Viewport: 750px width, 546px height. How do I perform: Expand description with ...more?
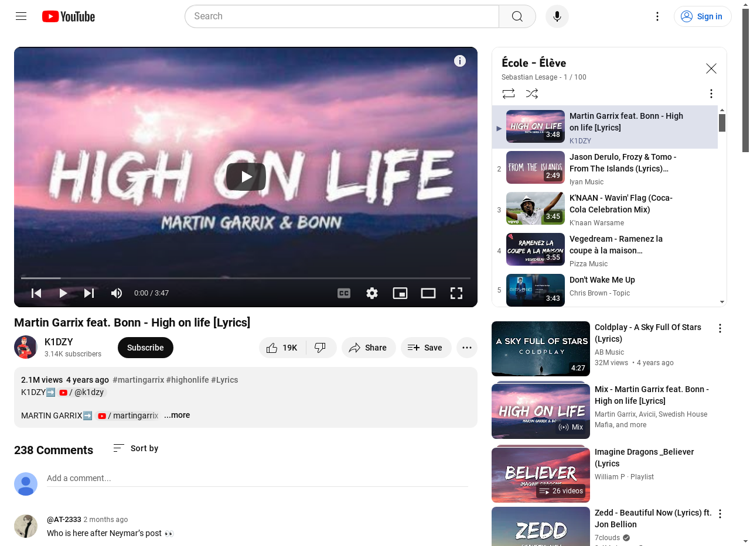click(x=177, y=415)
